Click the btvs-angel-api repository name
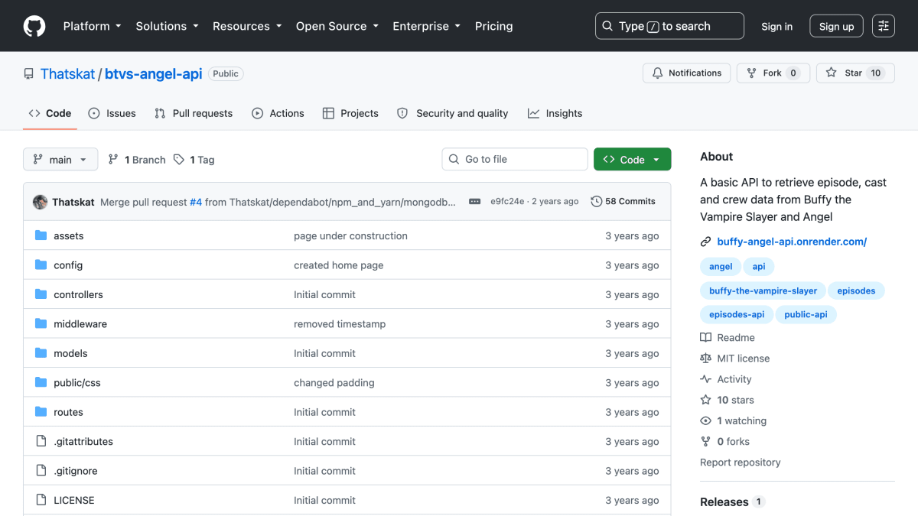Screen dimensions: 918x516 [154, 74]
